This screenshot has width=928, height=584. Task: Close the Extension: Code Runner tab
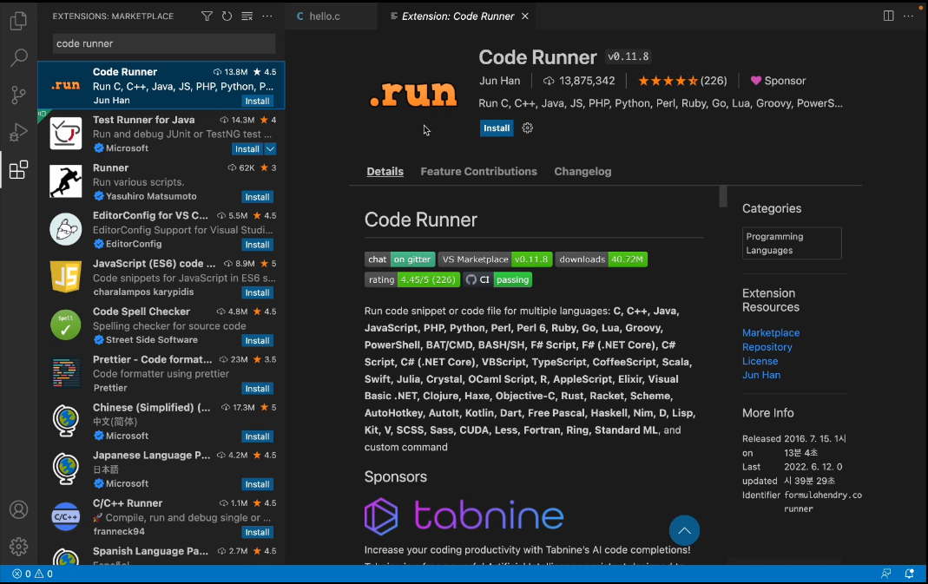tap(525, 16)
